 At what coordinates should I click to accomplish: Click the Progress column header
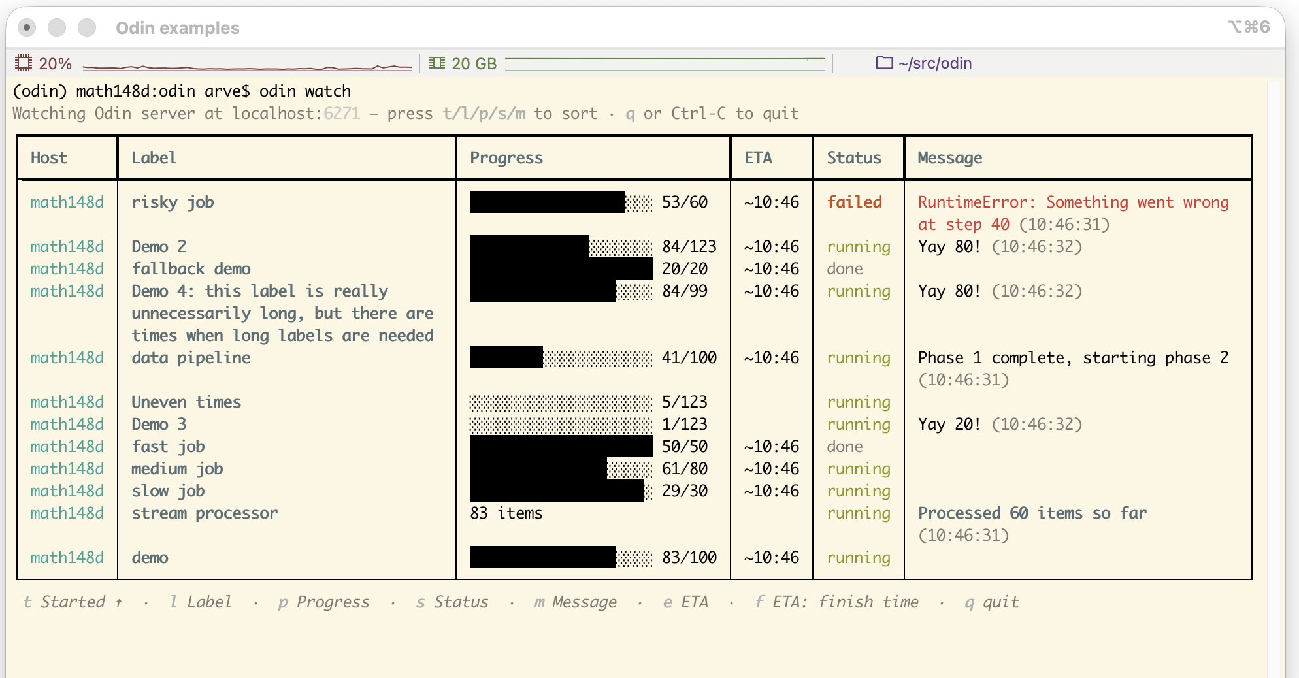(x=506, y=158)
